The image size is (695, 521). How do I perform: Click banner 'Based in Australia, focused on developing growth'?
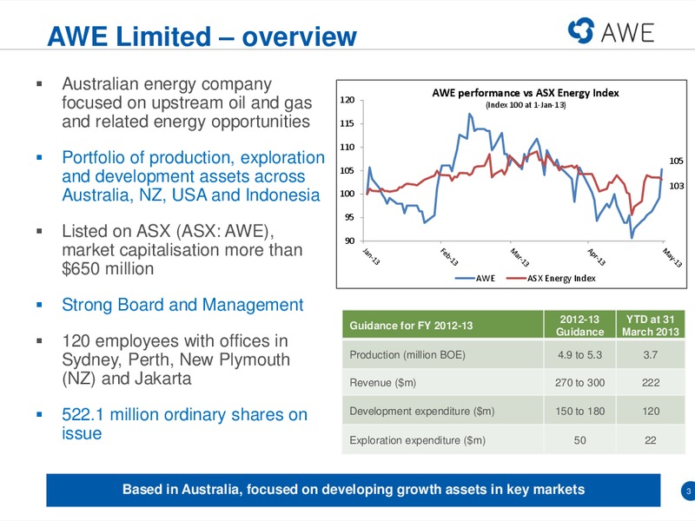coord(354,490)
